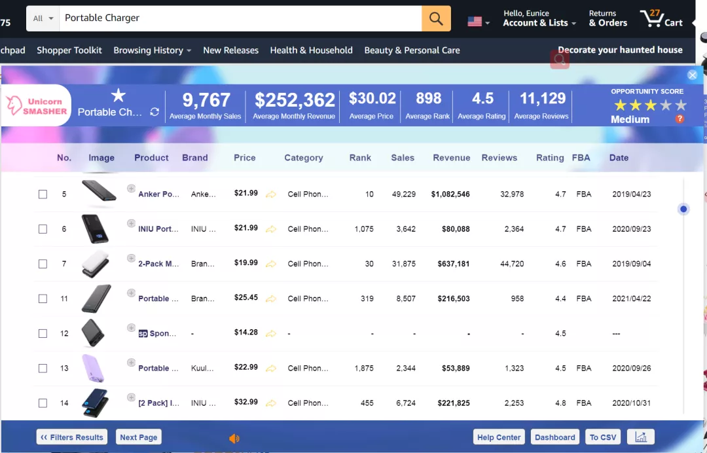Click the plus icon in row 13
Screen dimensions: 707x453
click(x=131, y=363)
